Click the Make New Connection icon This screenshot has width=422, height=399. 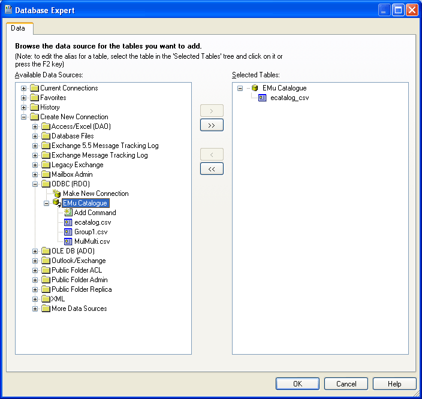click(x=57, y=194)
